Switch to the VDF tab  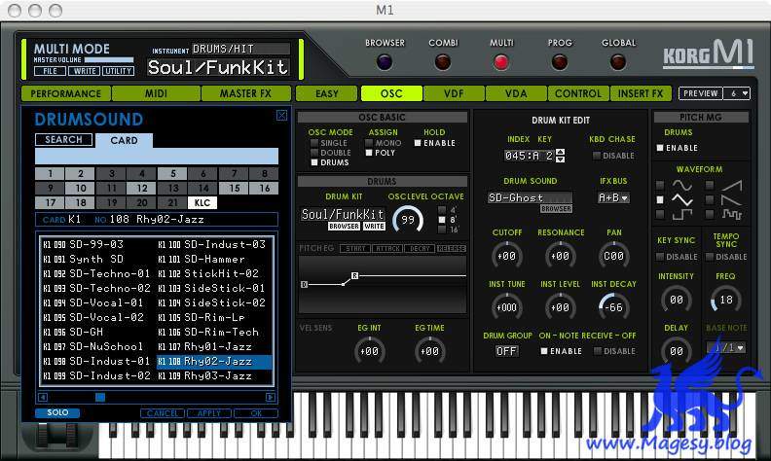click(454, 93)
